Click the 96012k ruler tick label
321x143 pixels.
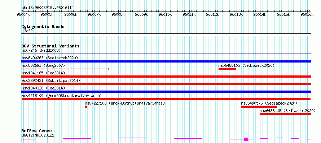click(x=212, y=15)
